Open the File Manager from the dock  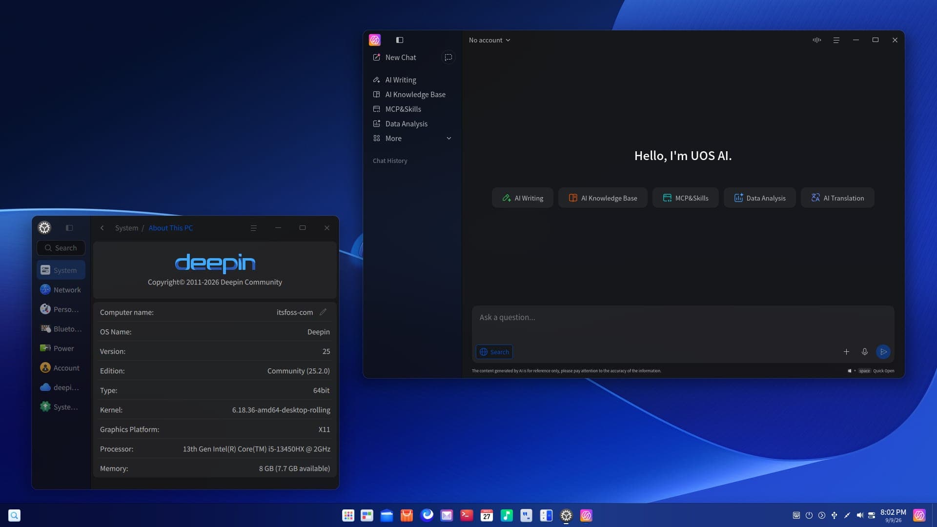click(x=387, y=515)
